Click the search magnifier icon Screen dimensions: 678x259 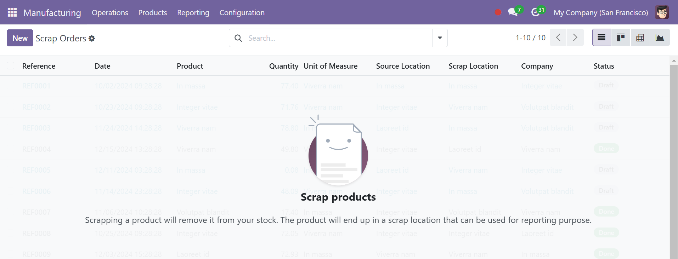(238, 38)
